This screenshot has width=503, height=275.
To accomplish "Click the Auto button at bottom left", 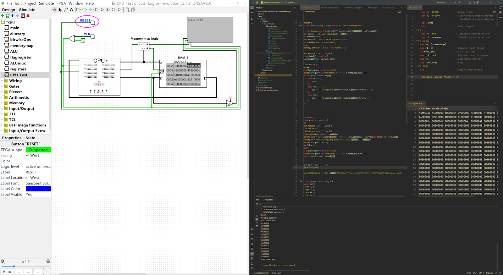I will coord(7,272).
